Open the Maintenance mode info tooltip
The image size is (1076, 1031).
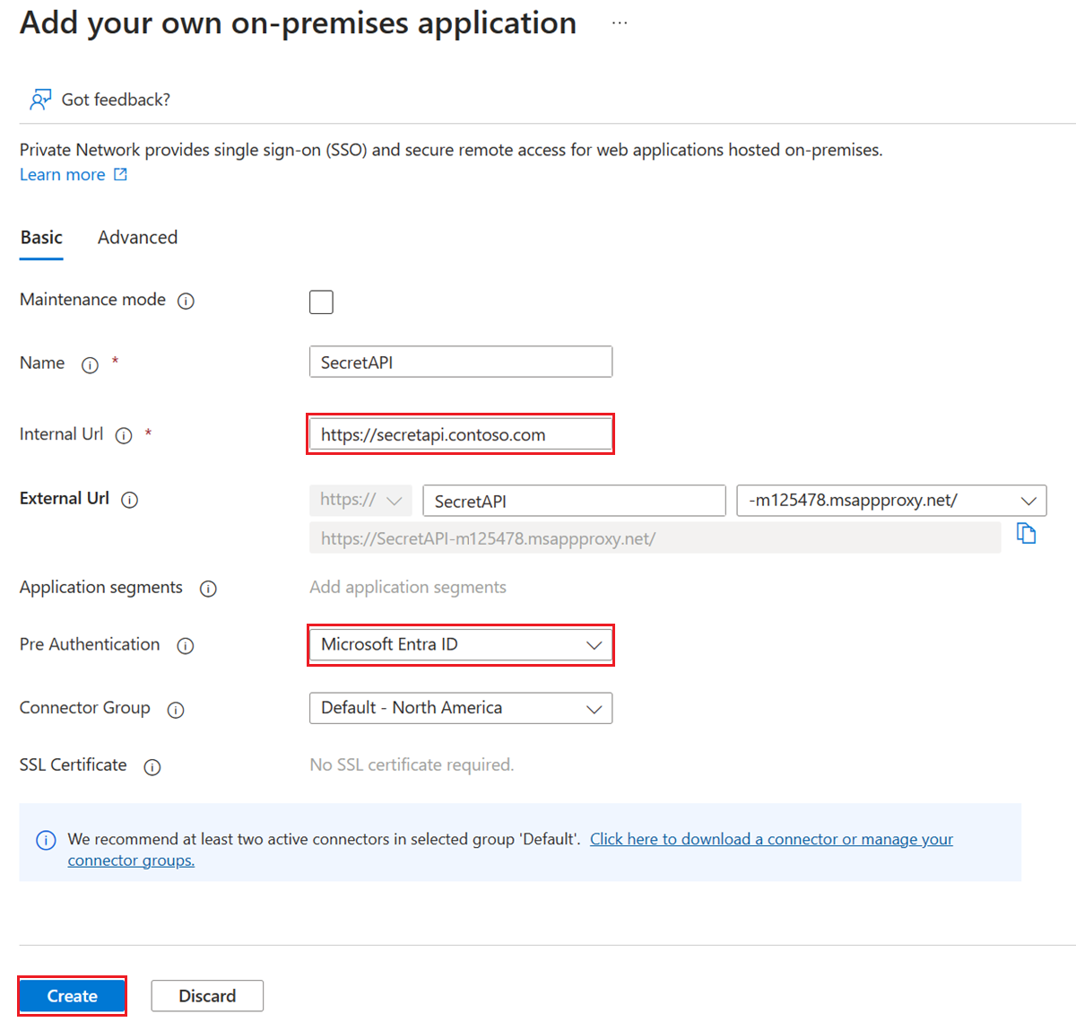[186, 301]
